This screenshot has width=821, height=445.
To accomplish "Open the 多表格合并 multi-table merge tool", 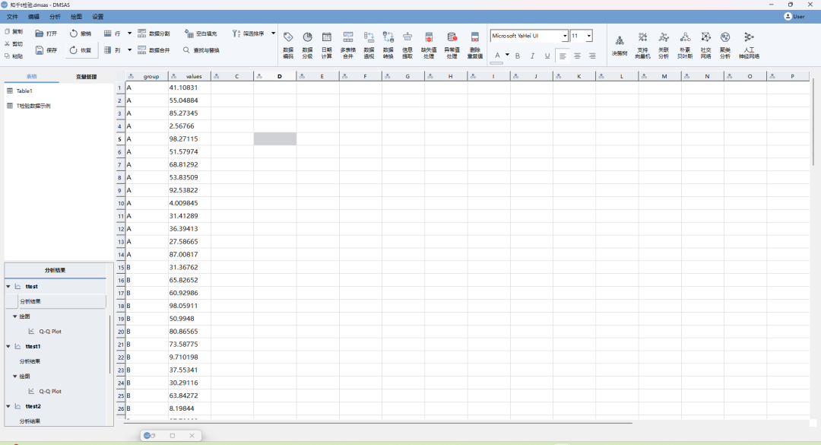I will pos(347,45).
